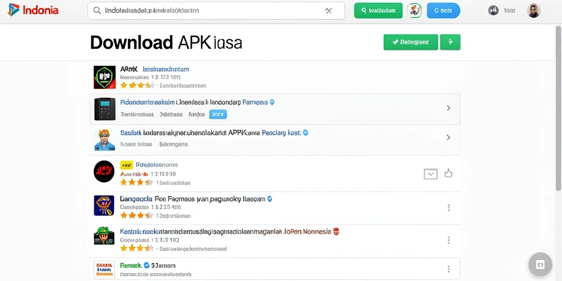The width and height of the screenshot is (562, 281).
Task: Open the "Dangeorla Roo Pamese" title
Action: [x=193, y=199]
